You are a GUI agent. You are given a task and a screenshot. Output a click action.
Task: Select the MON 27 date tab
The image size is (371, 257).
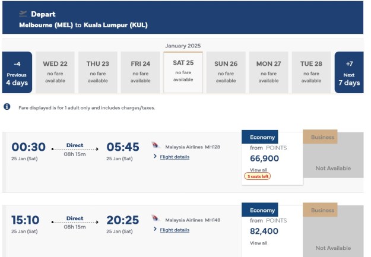point(268,72)
